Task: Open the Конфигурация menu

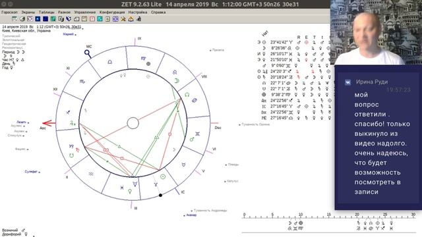Action: [x=112, y=12]
